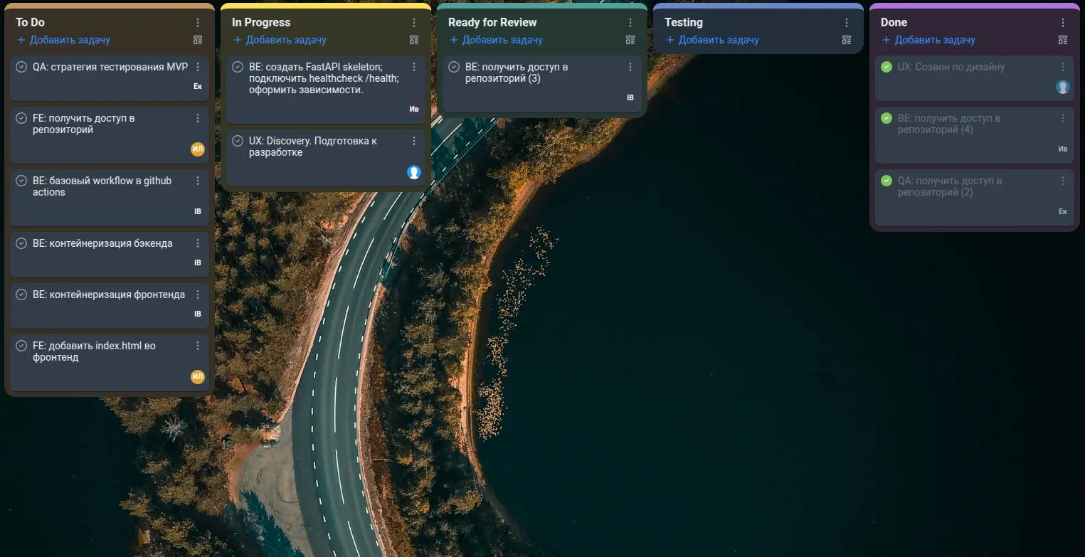Open the Done column's three-dot options
This screenshot has height=557, width=1085.
pyautogui.click(x=1063, y=23)
